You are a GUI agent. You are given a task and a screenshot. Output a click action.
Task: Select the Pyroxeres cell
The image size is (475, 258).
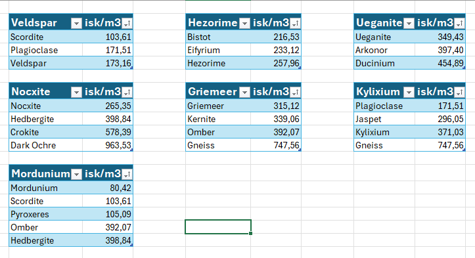(x=46, y=214)
